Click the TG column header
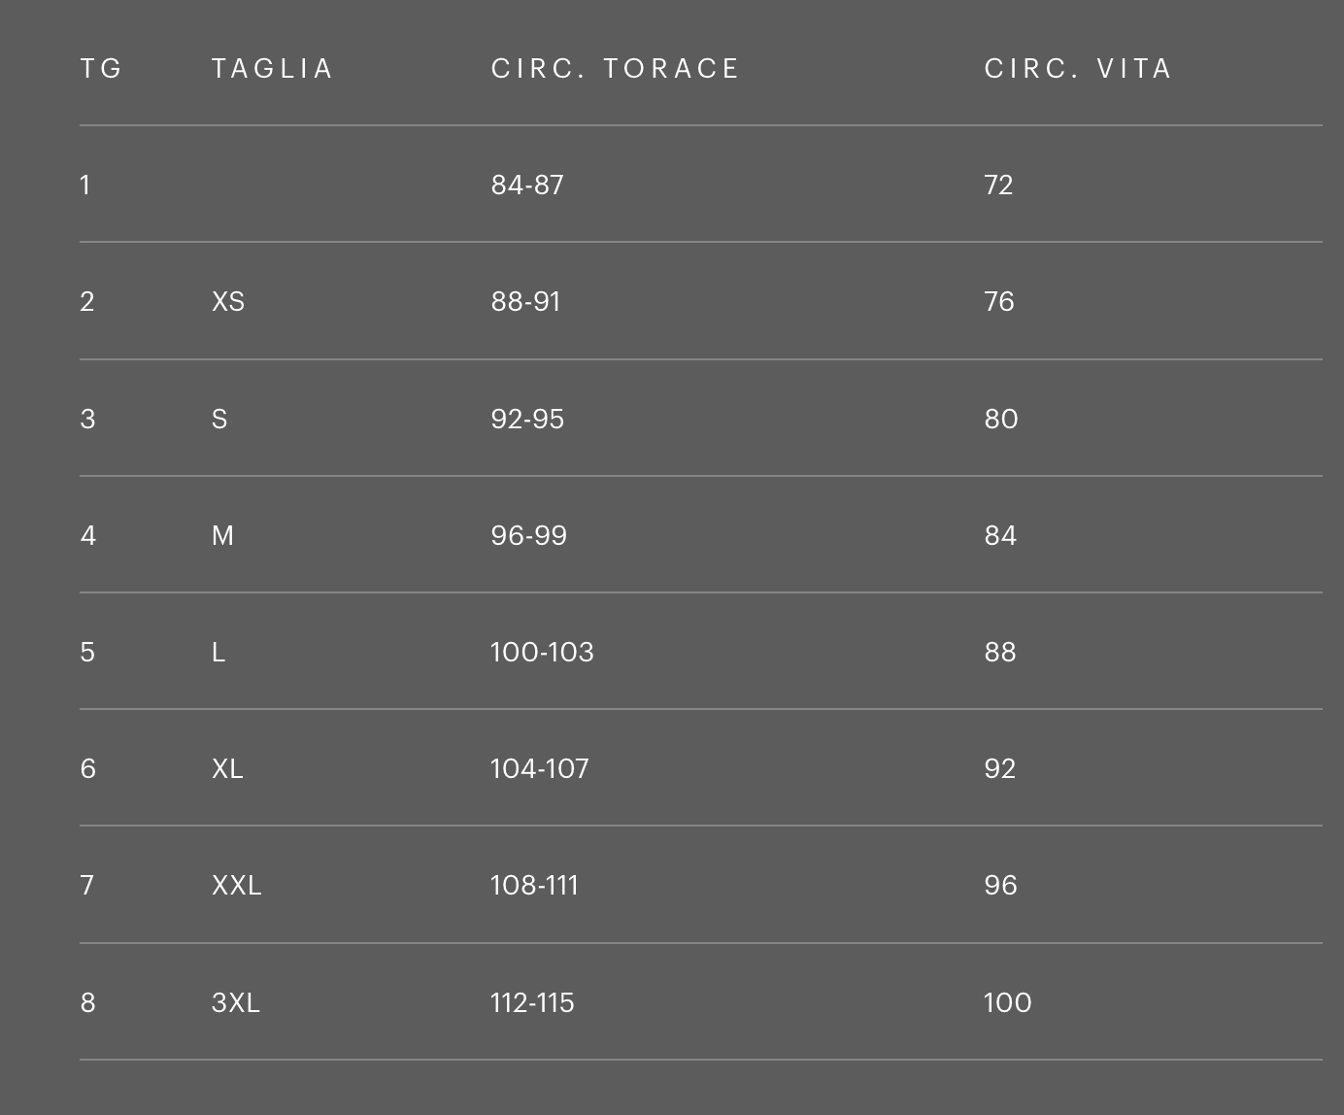 101,69
